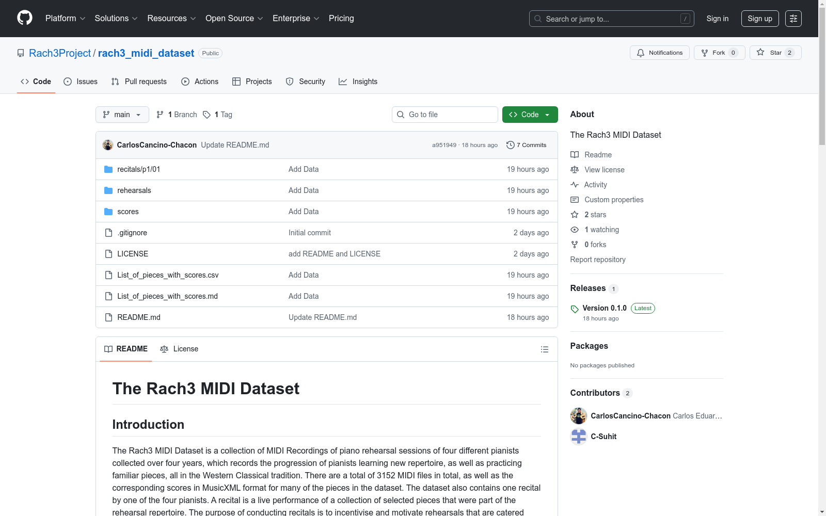
Task: Click the Report repository link
Action: 598,260
